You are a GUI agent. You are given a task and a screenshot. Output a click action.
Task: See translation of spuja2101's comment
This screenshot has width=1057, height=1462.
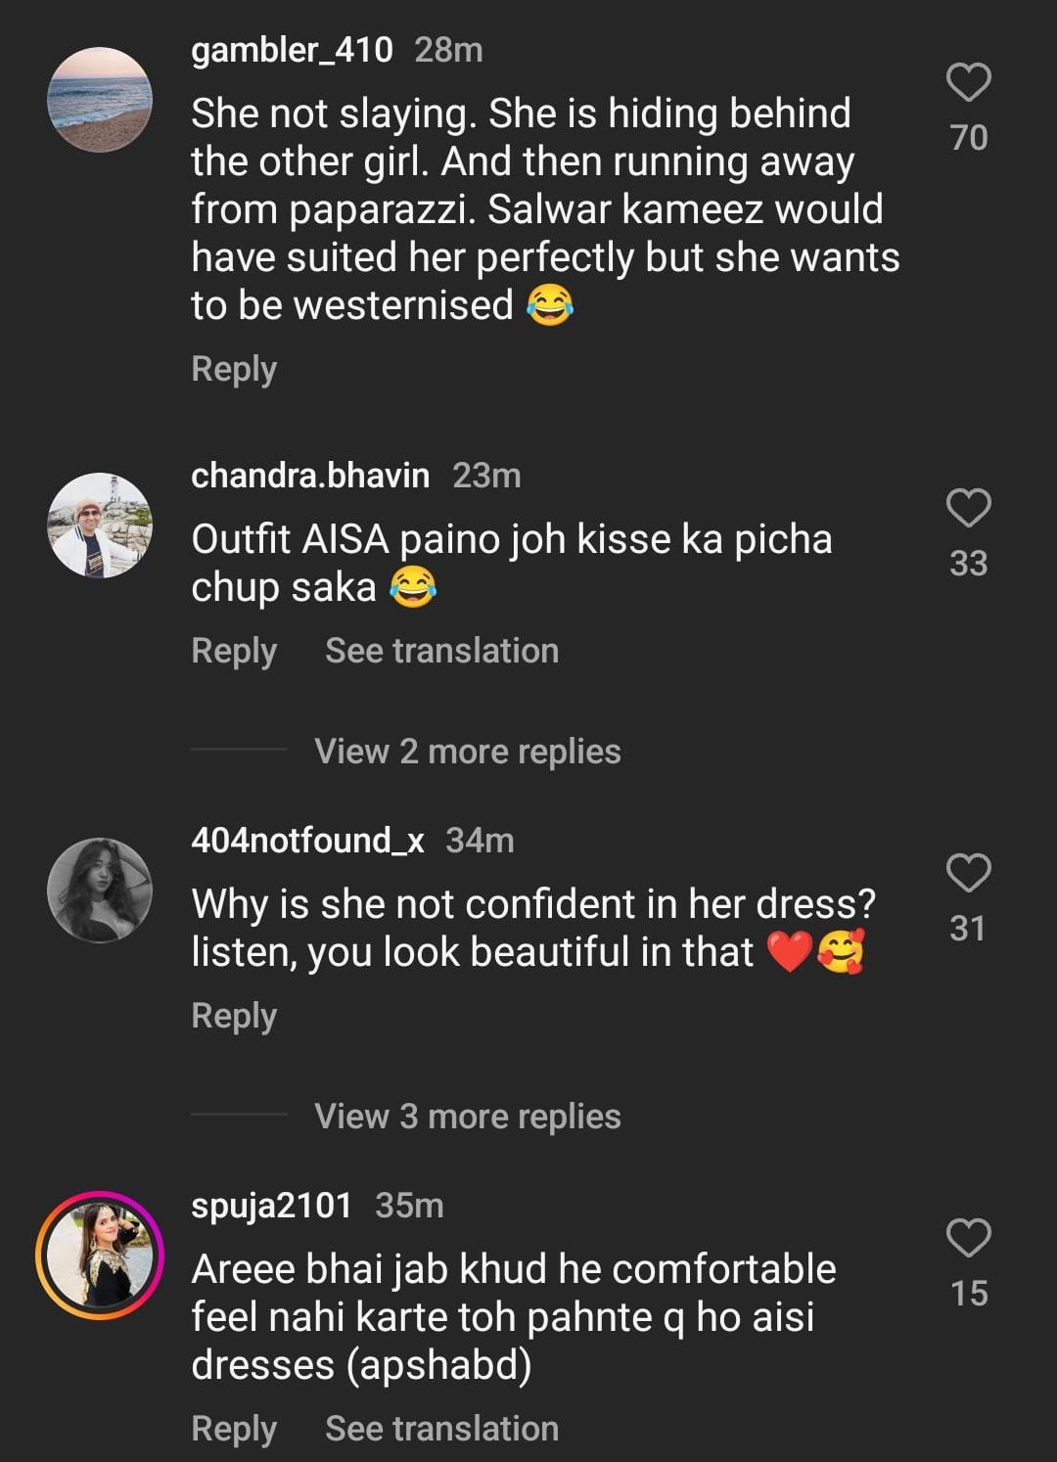441,1429
